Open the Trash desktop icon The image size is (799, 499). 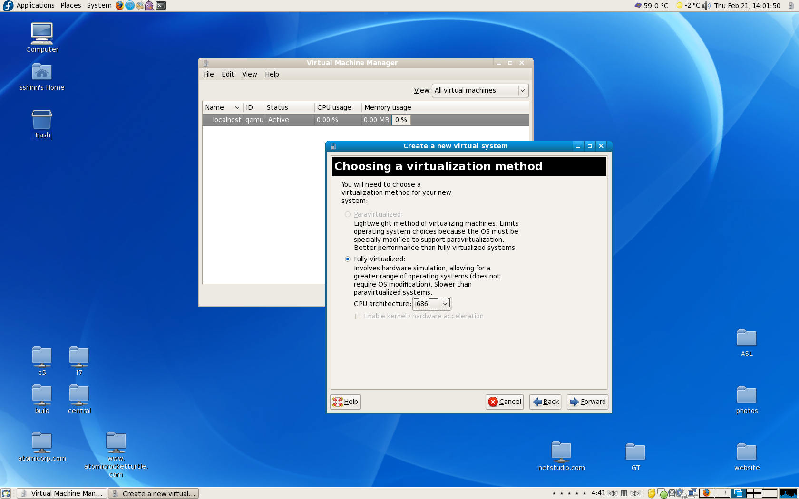point(42,120)
